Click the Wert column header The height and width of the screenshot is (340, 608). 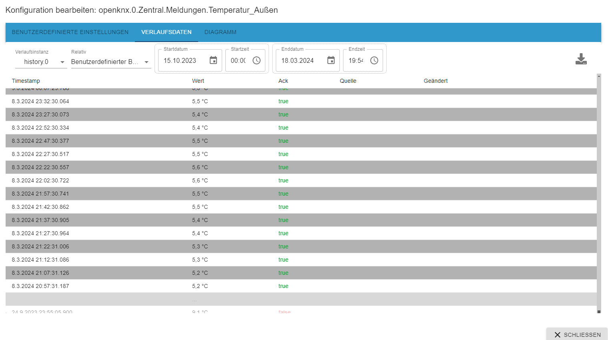coord(198,81)
